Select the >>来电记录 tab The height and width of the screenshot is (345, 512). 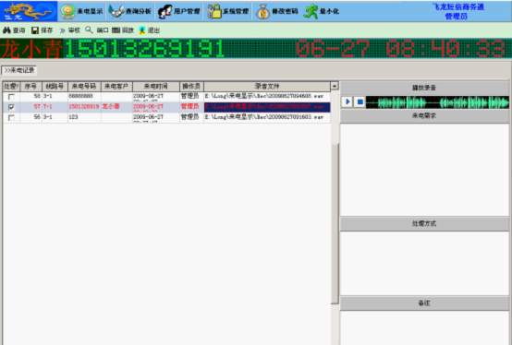[x=18, y=70]
